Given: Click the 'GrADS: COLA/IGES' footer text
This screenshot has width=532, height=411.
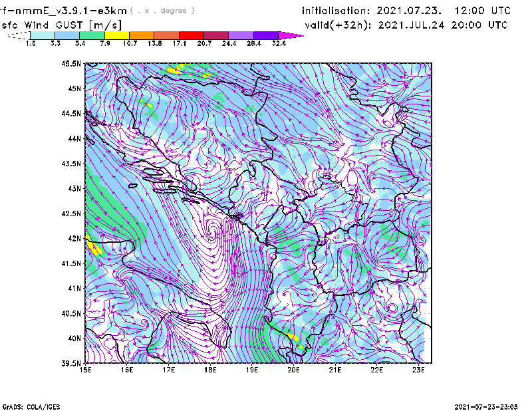Looking at the screenshot, I should [x=31, y=407].
